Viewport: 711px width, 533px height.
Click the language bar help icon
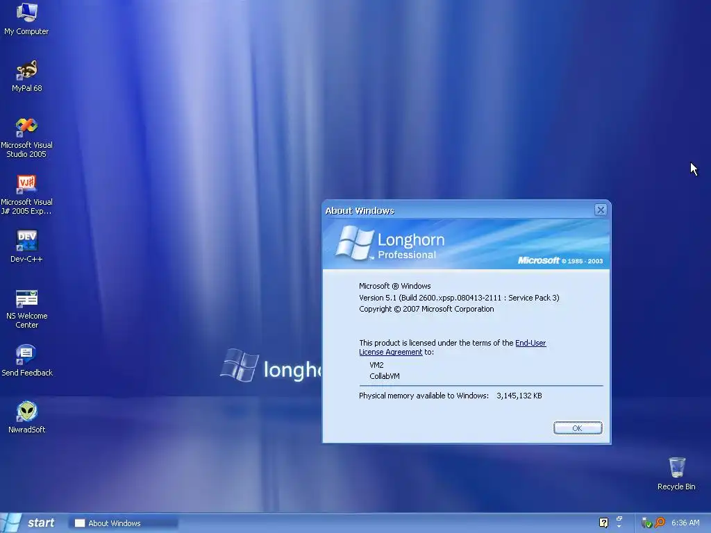coord(603,523)
